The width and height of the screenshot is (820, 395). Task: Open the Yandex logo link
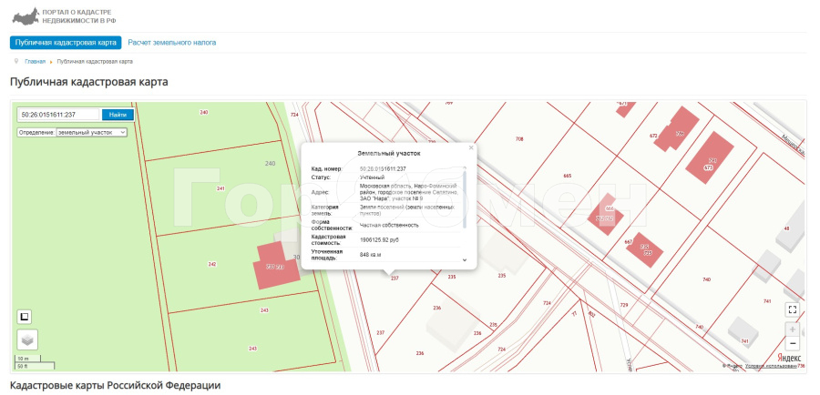(x=789, y=359)
